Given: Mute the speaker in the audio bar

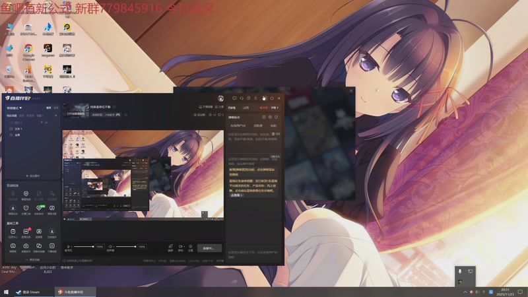Looking at the screenshot, I should coord(110,247).
